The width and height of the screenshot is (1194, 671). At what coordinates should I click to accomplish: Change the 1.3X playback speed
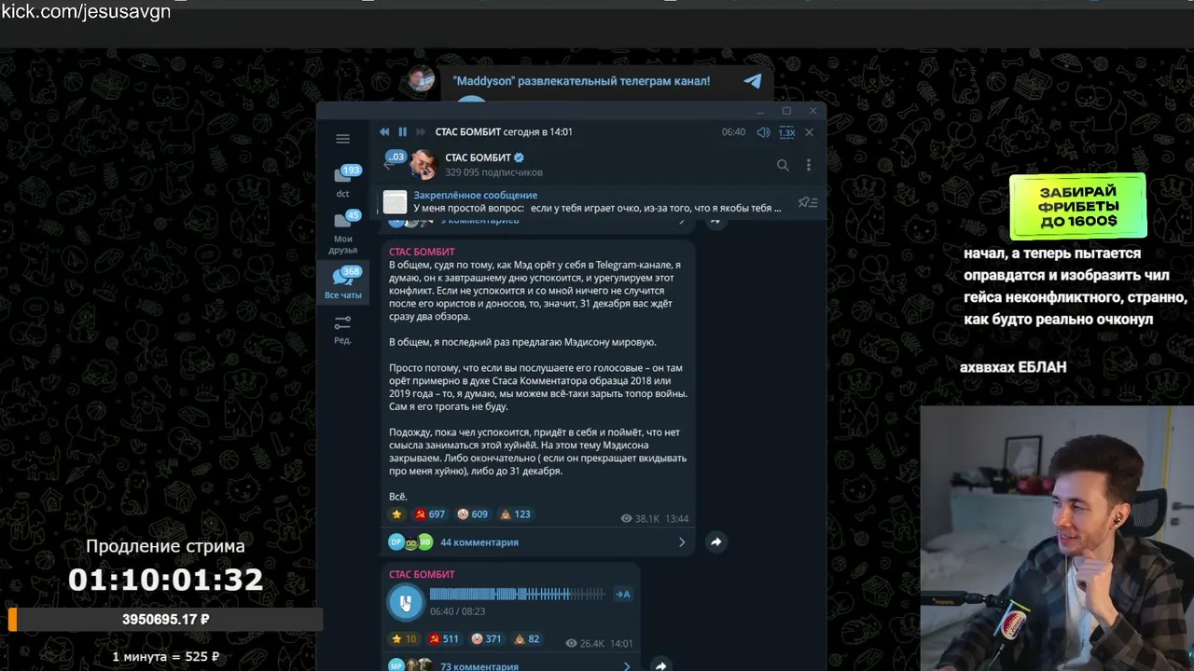tap(786, 132)
